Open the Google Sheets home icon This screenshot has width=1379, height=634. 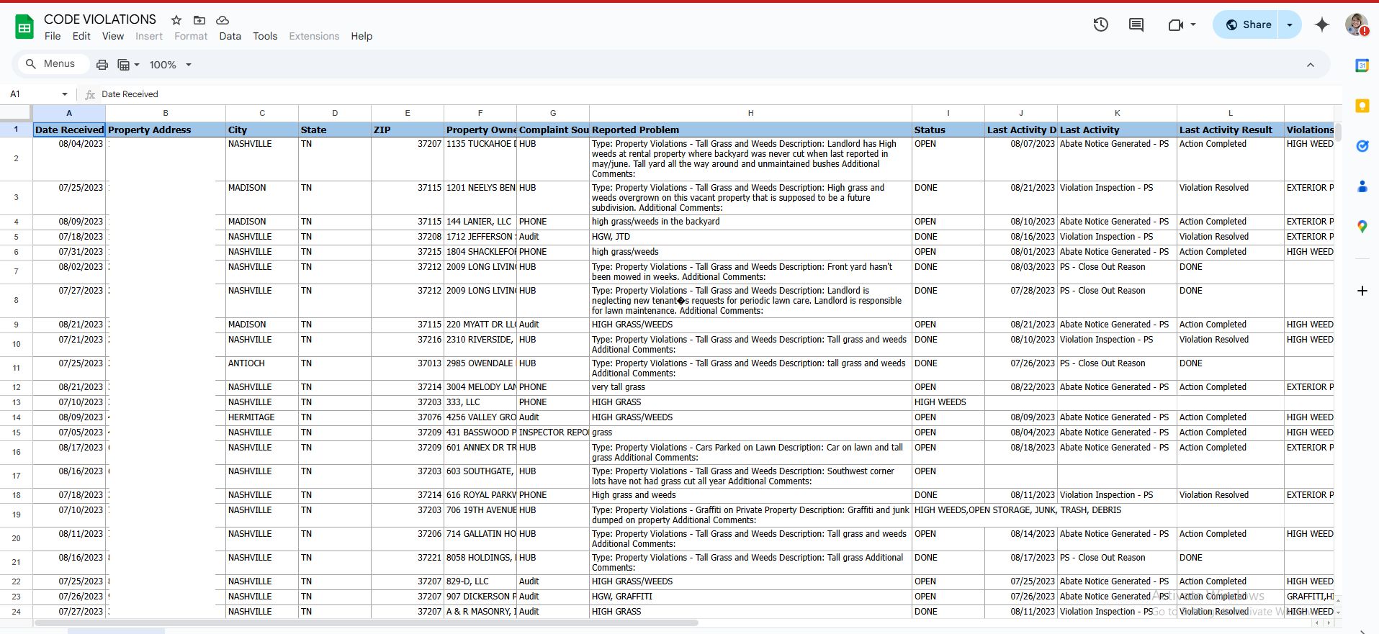24,27
